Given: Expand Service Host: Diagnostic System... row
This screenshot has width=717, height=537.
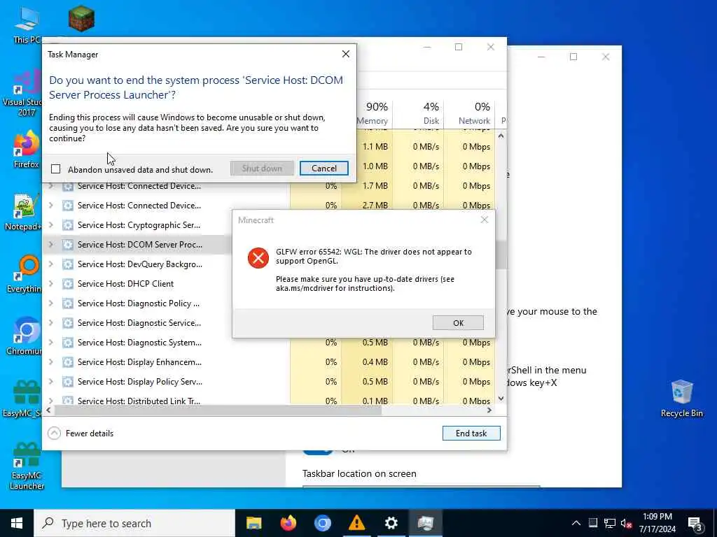Looking at the screenshot, I should [50, 343].
